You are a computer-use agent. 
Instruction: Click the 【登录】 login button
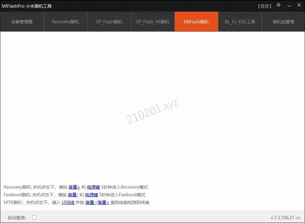click(x=264, y=6)
